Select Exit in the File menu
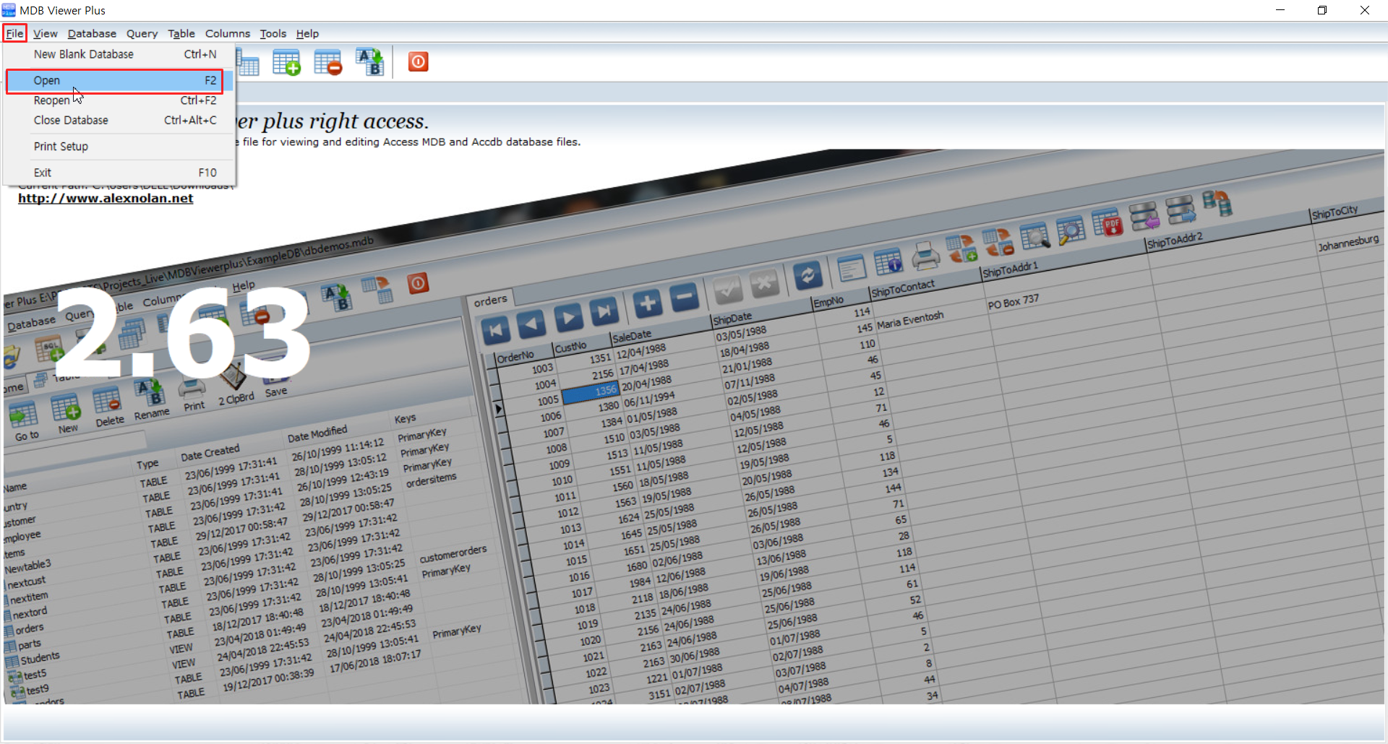The width and height of the screenshot is (1388, 744). coord(119,173)
